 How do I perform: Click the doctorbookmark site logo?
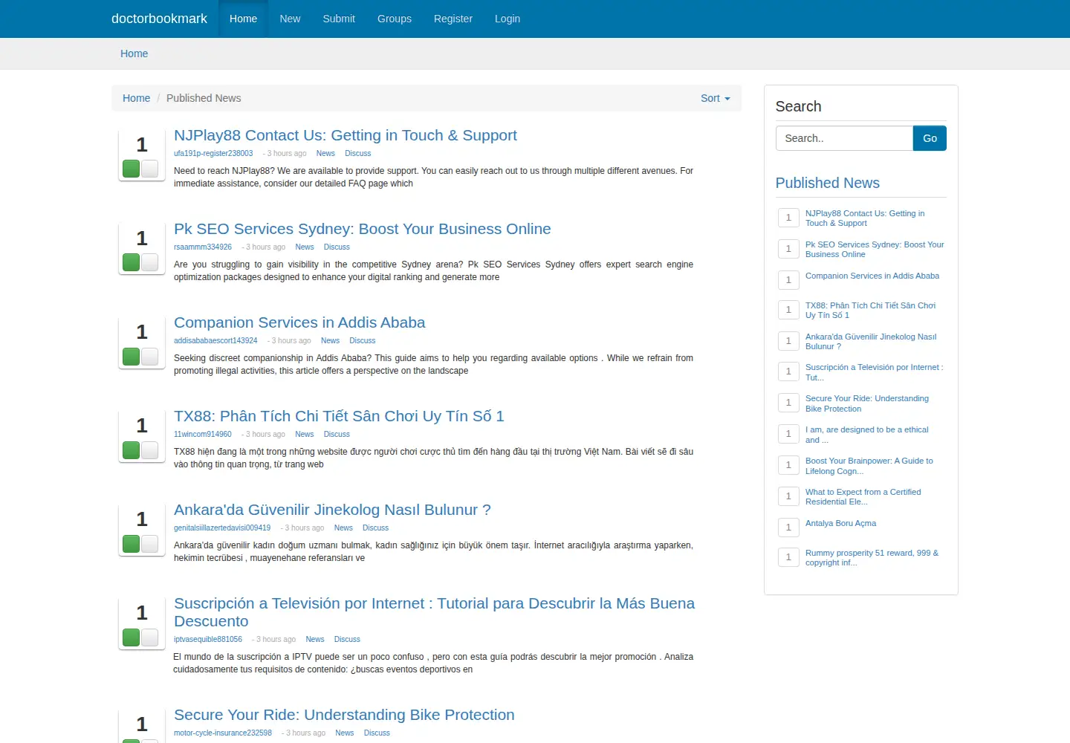(159, 19)
